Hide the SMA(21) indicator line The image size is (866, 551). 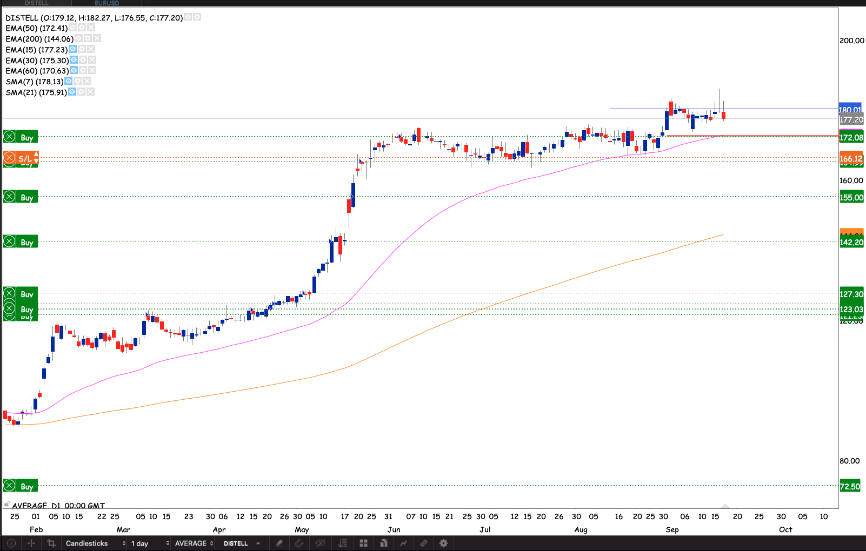(72, 92)
